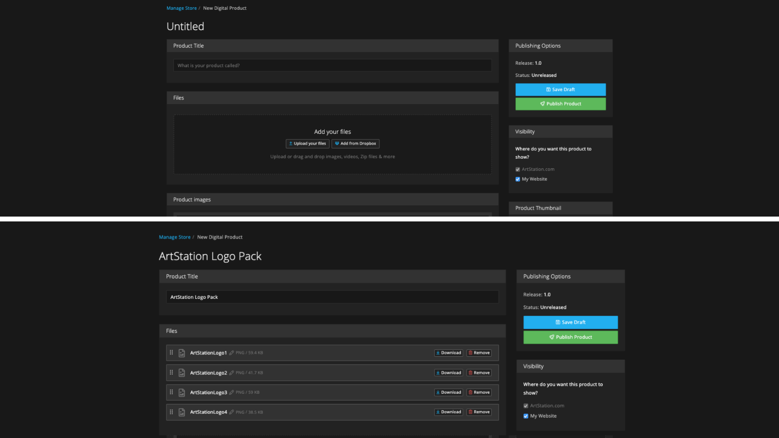Image resolution: width=779 pixels, height=438 pixels.
Task: Remove the ArtStationLogo2 file
Action: pos(479,373)
